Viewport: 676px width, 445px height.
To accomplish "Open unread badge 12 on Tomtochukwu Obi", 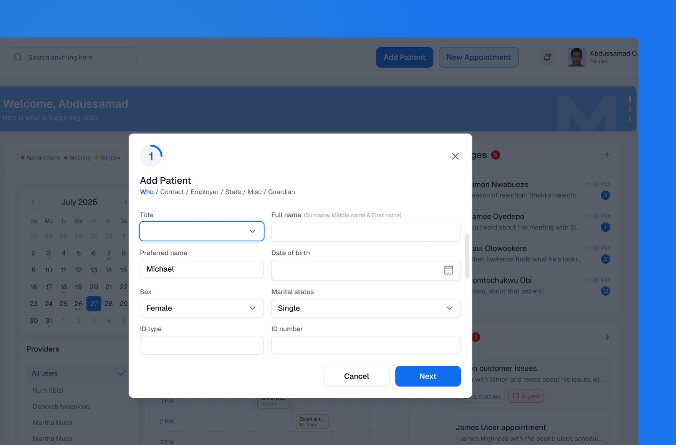I will (x=605, y=291).
